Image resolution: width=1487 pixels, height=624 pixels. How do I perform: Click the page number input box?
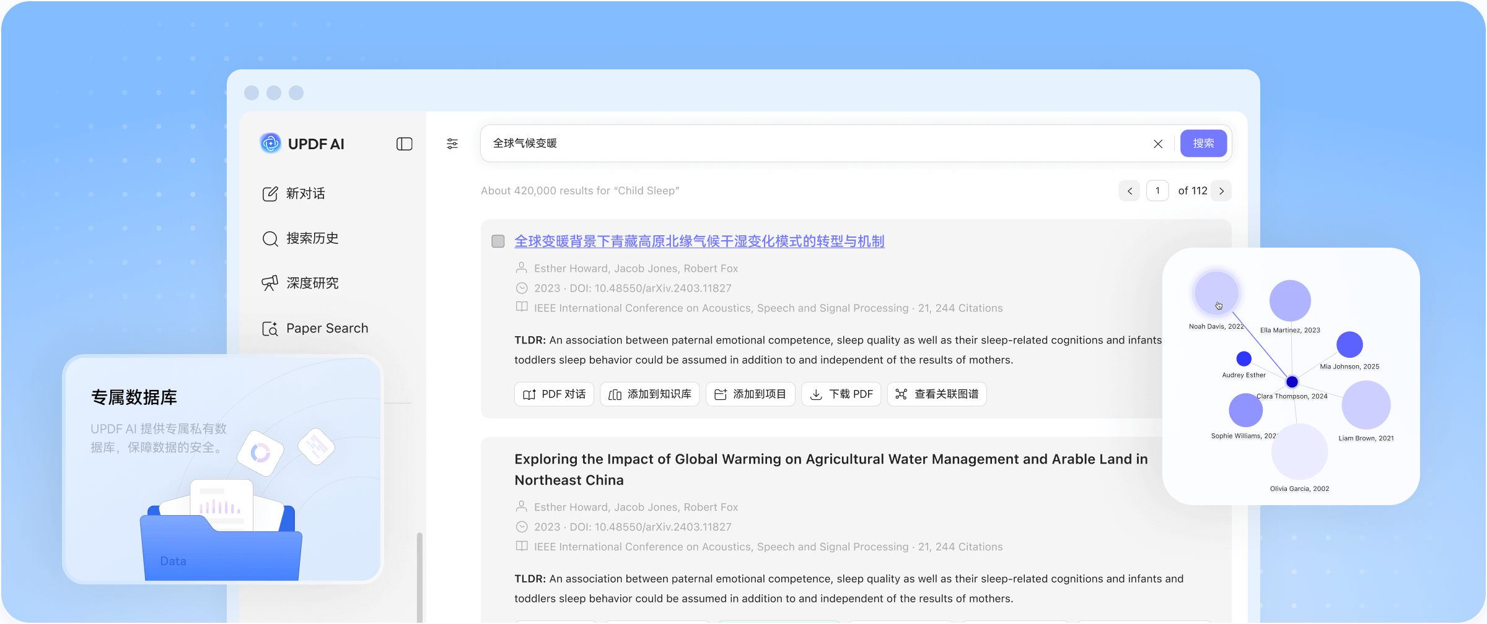click(x=1157, y=191)
